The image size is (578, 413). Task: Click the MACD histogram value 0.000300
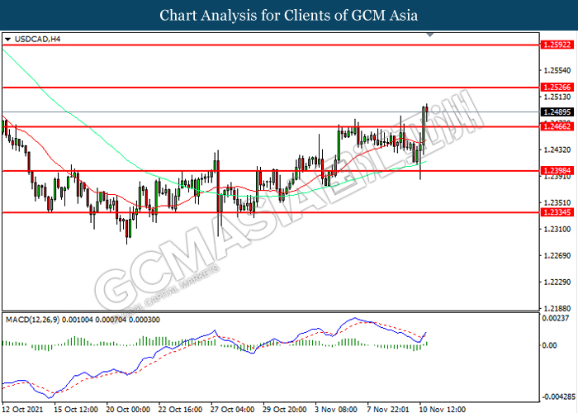(x=144, y=320)
